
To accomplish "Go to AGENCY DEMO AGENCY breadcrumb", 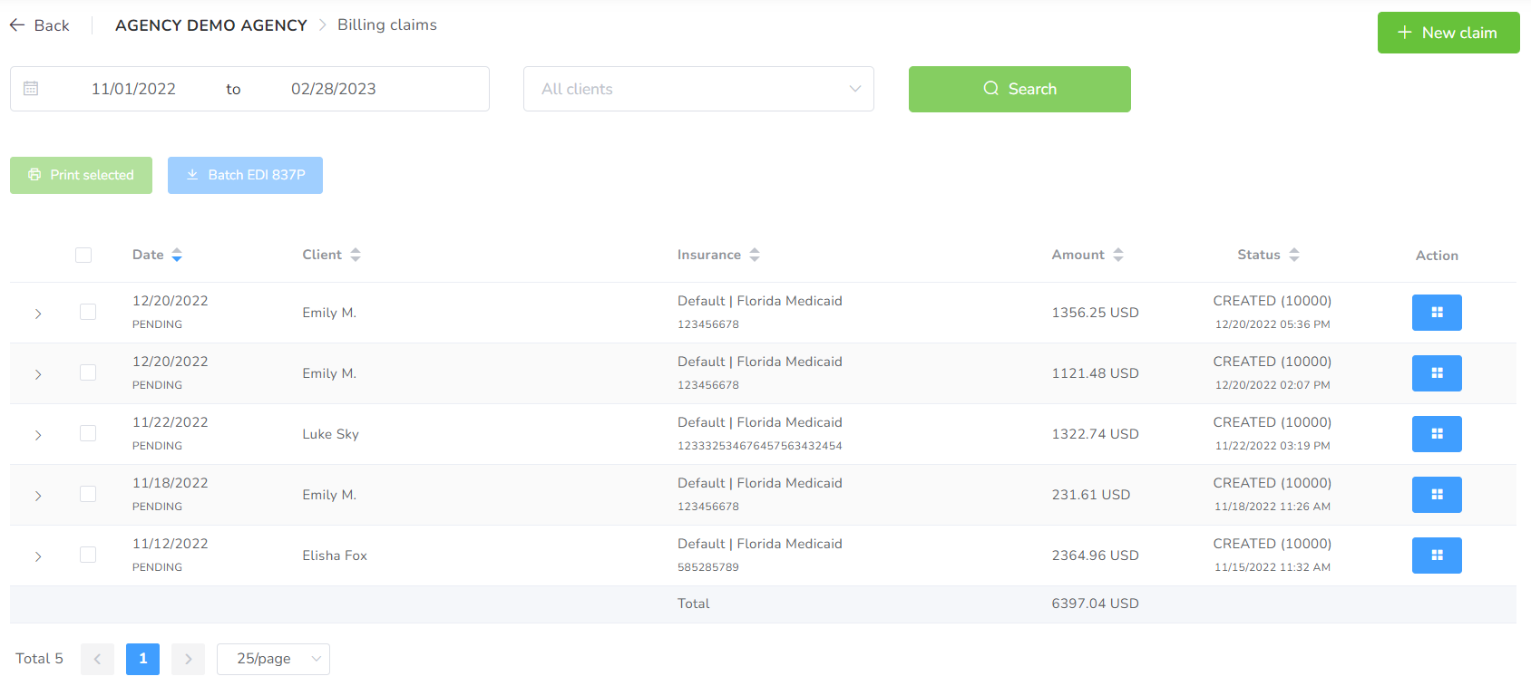I will tap(210, 25).
